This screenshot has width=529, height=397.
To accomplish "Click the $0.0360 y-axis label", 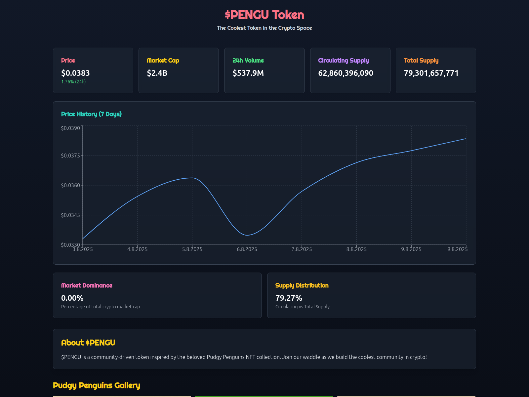I will coord(70,185).
